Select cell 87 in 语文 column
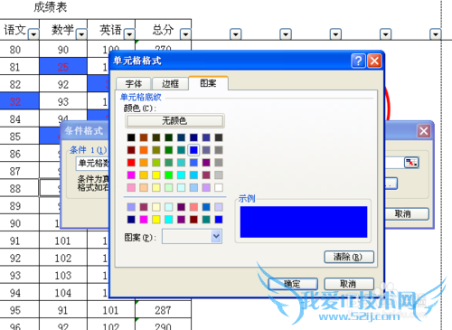452x330 pixels. pyautogui.click(x=19, y=171)
